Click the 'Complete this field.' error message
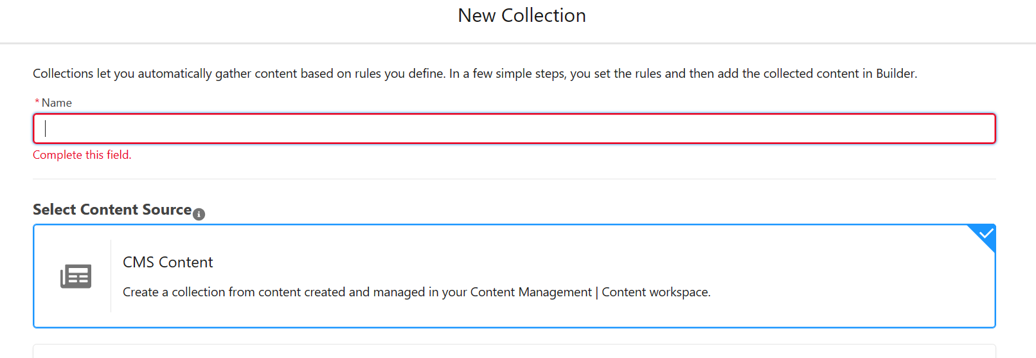 pos(82,155)
